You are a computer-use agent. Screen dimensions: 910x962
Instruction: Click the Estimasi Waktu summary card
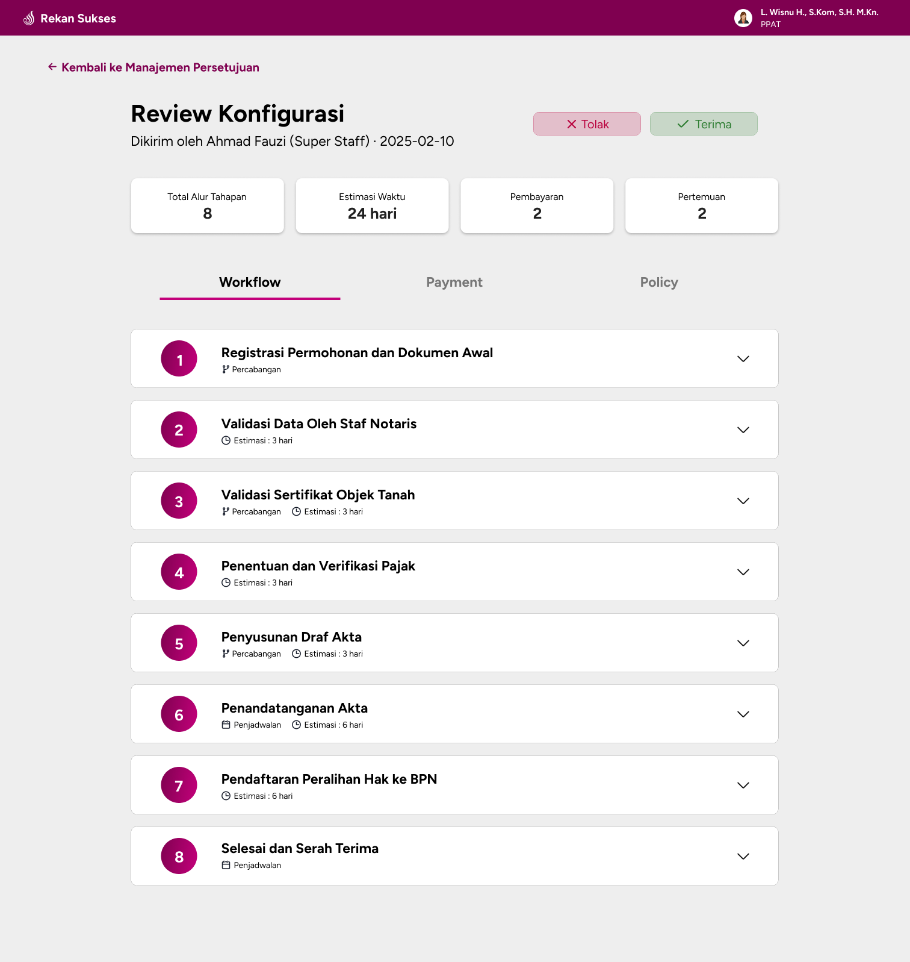coord(372,205)
